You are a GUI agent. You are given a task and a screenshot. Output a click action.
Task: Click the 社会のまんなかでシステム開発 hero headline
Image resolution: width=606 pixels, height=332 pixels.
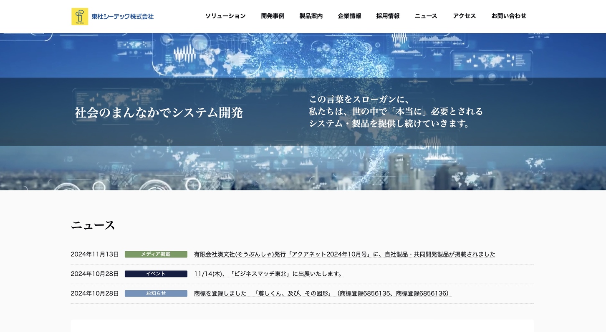pos(159,112)
